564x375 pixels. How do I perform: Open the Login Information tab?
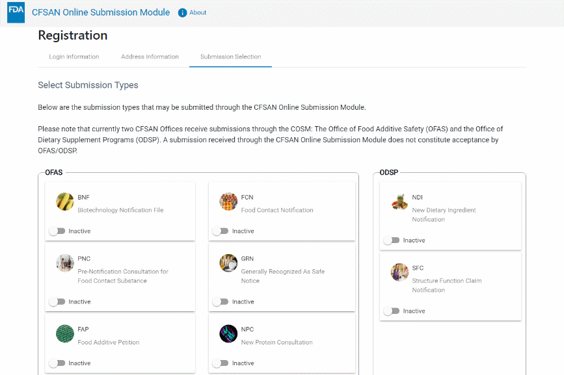pyautogui.click(x=74, y=57)
